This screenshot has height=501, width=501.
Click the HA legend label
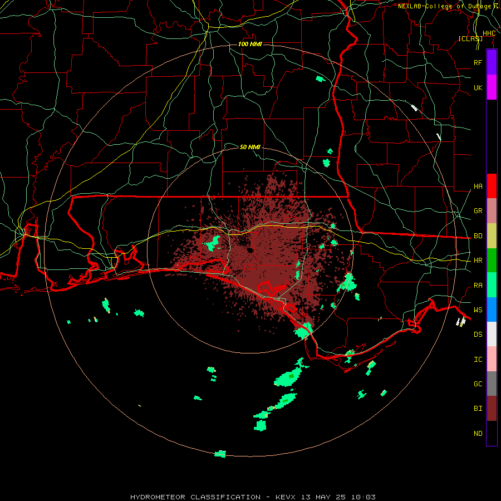(x=478, y=186)
